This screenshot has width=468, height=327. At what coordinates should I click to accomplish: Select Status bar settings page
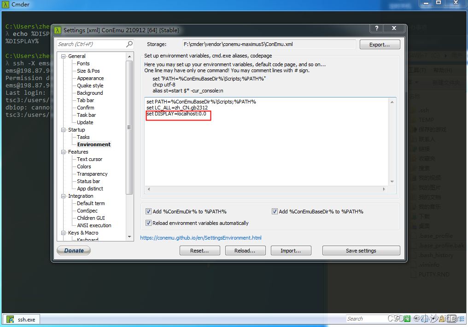click(x=88, y=181)
